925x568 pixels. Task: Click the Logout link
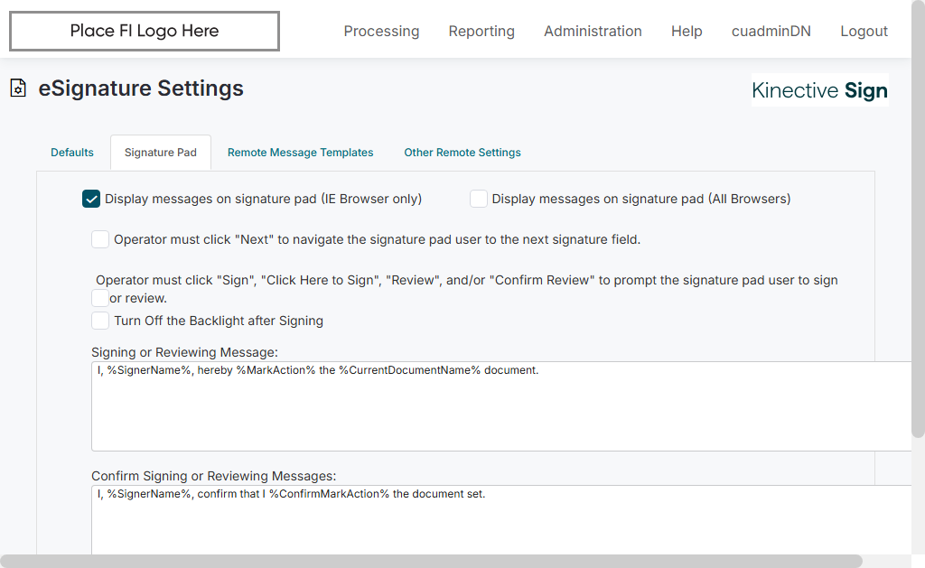pyautogui.click(x=864, y=32)
